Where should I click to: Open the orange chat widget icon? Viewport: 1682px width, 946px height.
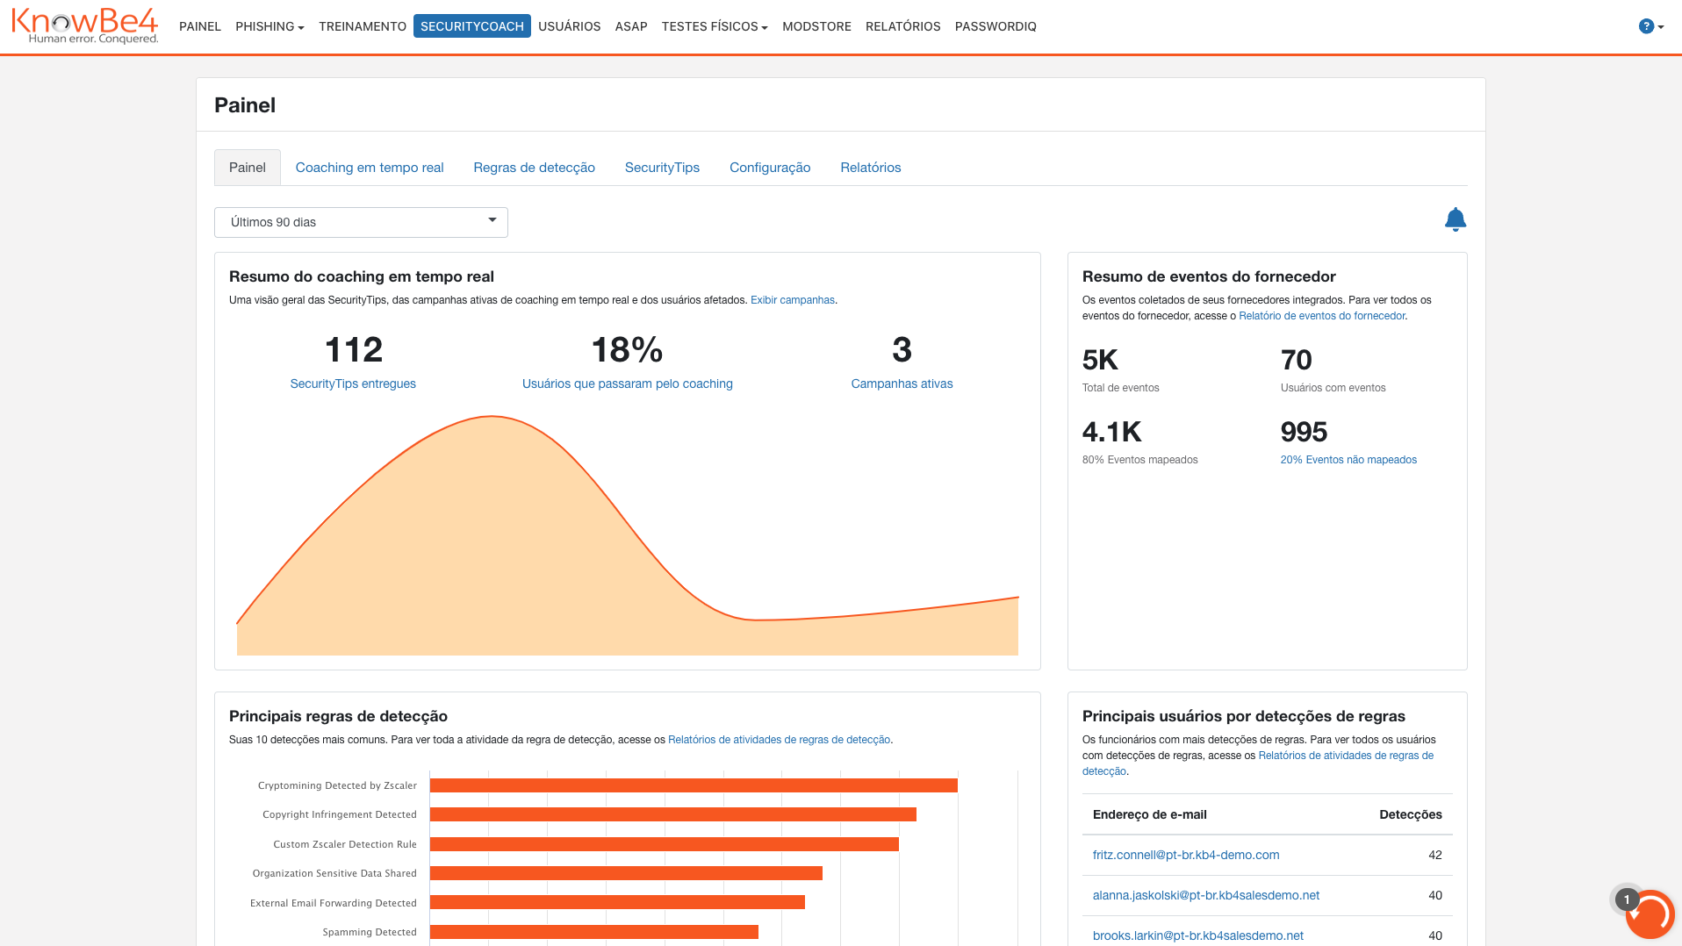tap(1649, 914)
